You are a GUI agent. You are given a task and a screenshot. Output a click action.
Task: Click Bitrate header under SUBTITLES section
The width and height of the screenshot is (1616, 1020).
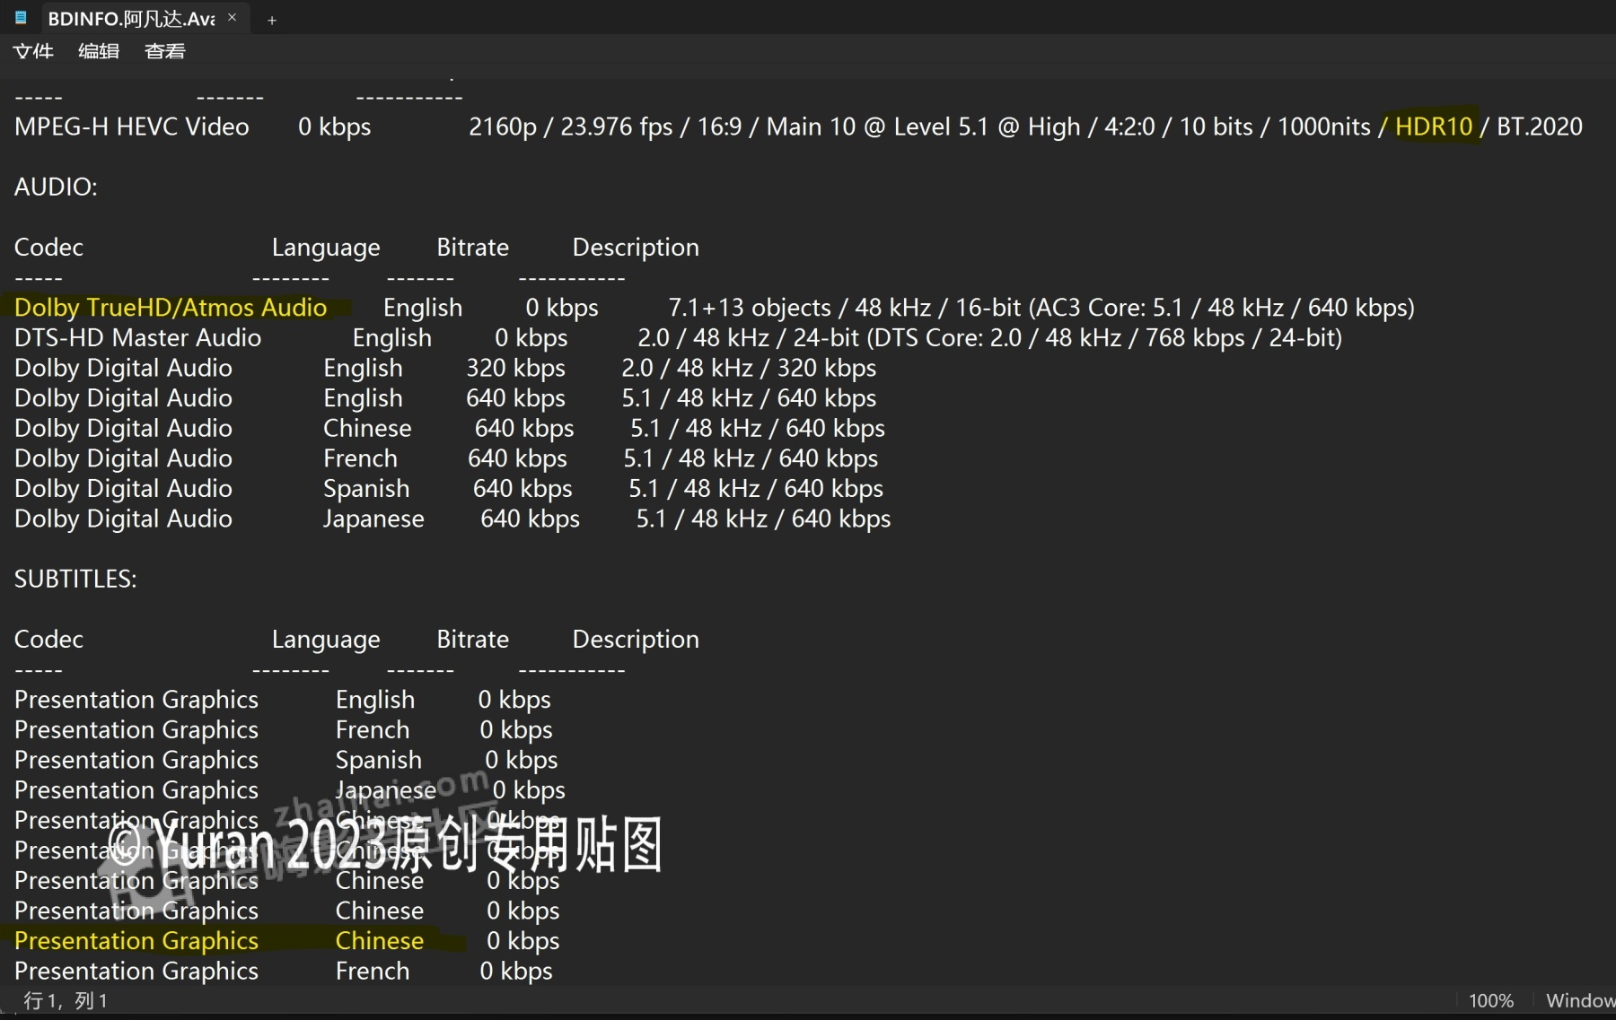click(472, 640)
